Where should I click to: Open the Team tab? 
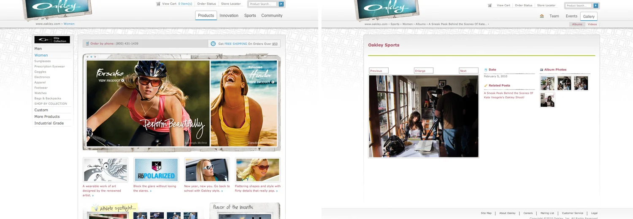tap(554, 16)
